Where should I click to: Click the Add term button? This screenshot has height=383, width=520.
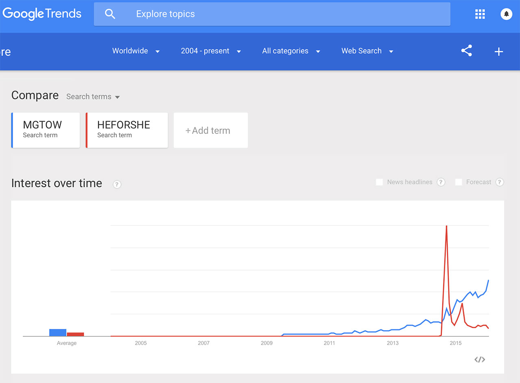tap(210, 130)
